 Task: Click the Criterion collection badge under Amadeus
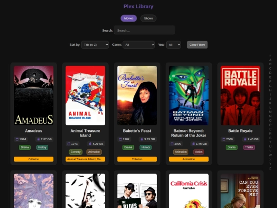click(x=33, y=159)
